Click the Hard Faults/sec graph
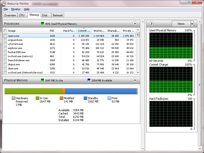Viewport: 204px width, 153px height. [171, 114]
